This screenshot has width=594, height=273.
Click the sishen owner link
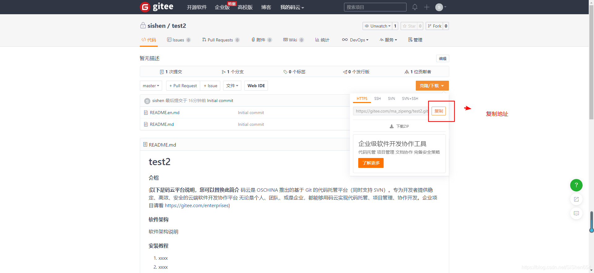coord(157,26)
